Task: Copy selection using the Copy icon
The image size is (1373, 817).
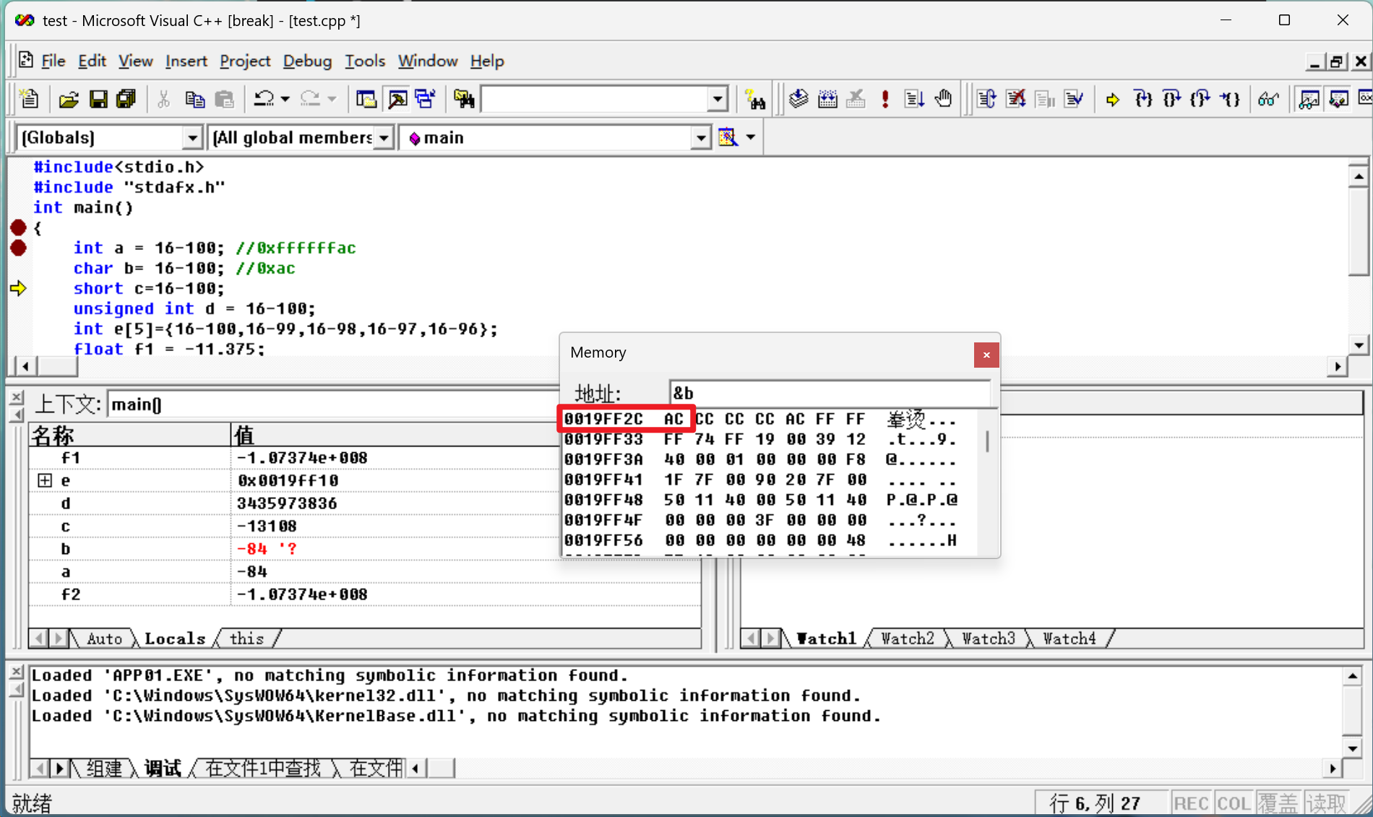Action: tap(194, 99)
